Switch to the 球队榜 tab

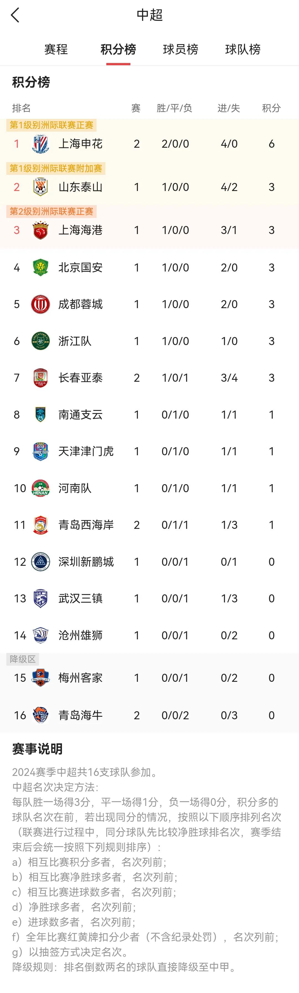243,49
